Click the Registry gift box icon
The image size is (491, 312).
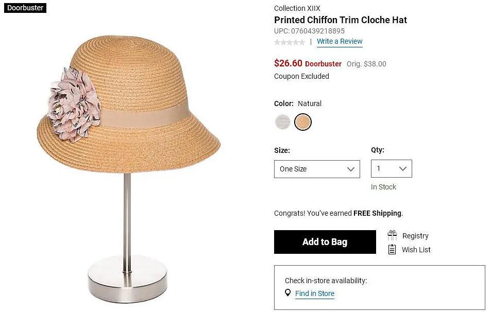pos(392,236)
